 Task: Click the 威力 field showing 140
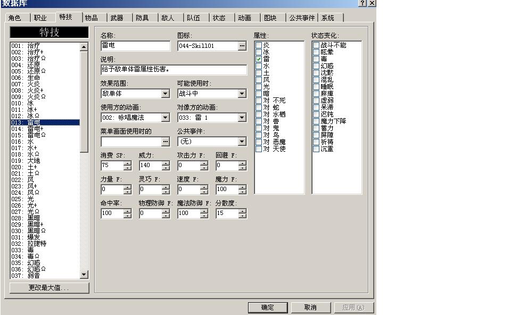click(151, 165)
